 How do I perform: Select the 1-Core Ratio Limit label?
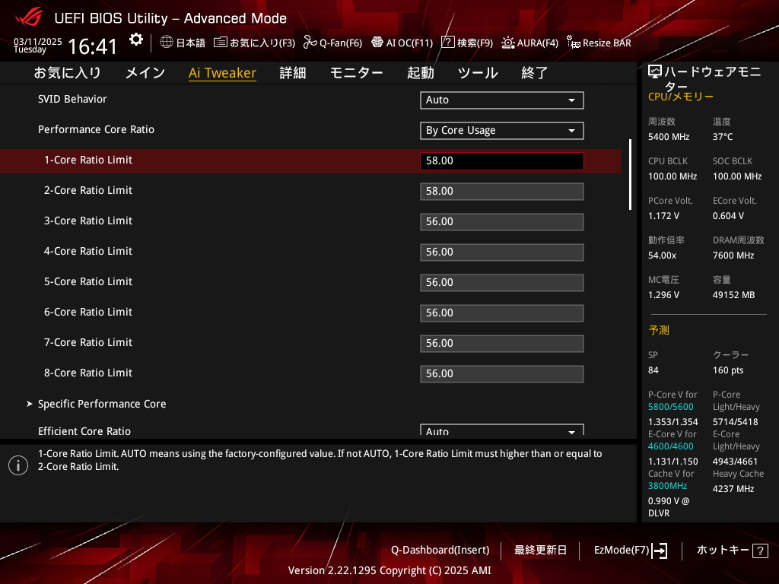[x=88, y=160]
